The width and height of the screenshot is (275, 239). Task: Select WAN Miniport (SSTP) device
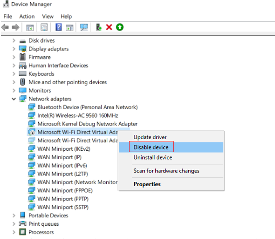pos(62,207)
